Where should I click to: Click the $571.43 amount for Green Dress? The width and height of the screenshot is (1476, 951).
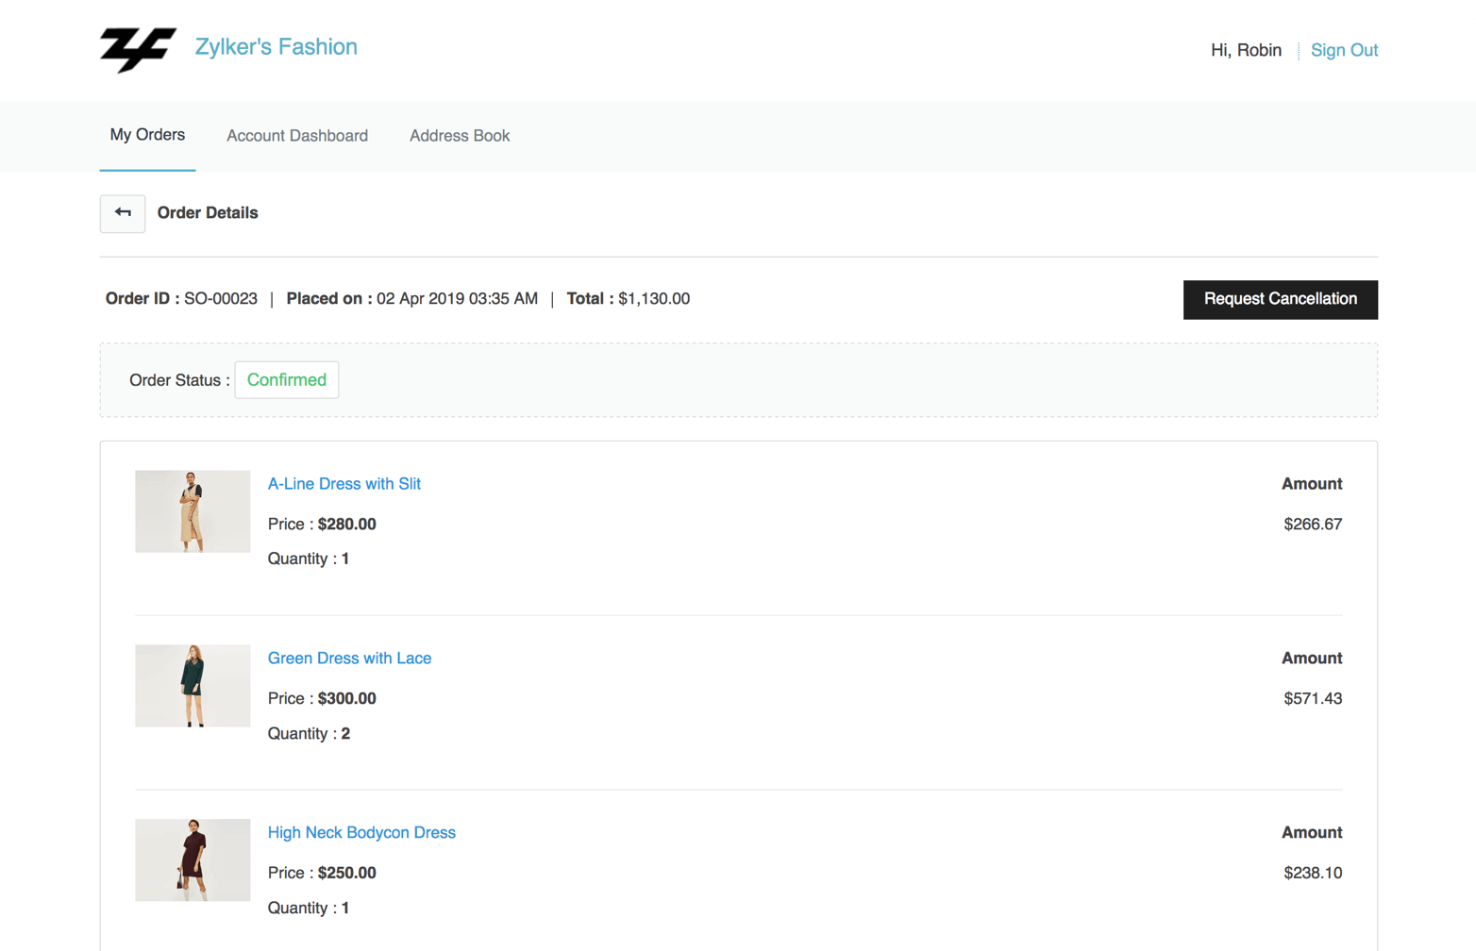point(1312,699)
